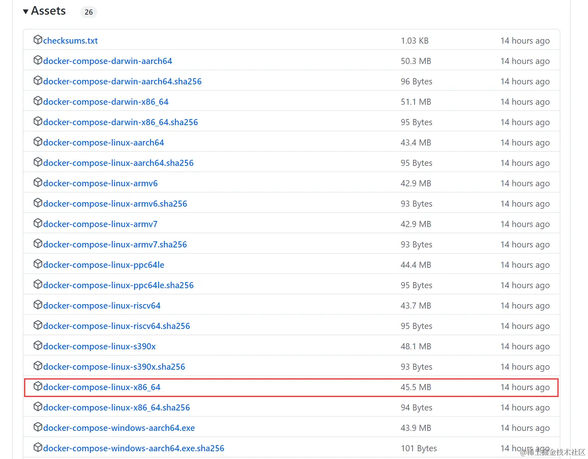
Task: Download docker-compose-linux-armv6 binary
Action: click(x=100, y=183)
